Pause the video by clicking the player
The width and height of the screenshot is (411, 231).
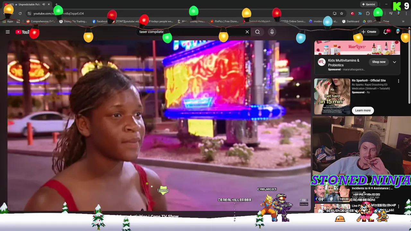159,125
